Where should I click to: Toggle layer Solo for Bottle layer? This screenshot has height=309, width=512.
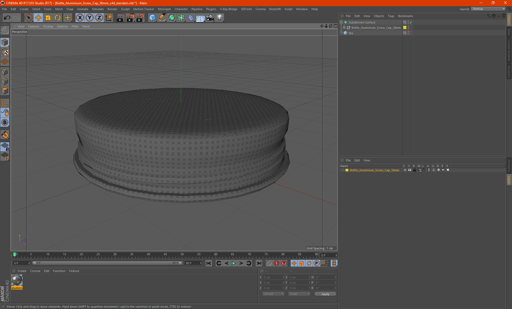pos(405,170)
